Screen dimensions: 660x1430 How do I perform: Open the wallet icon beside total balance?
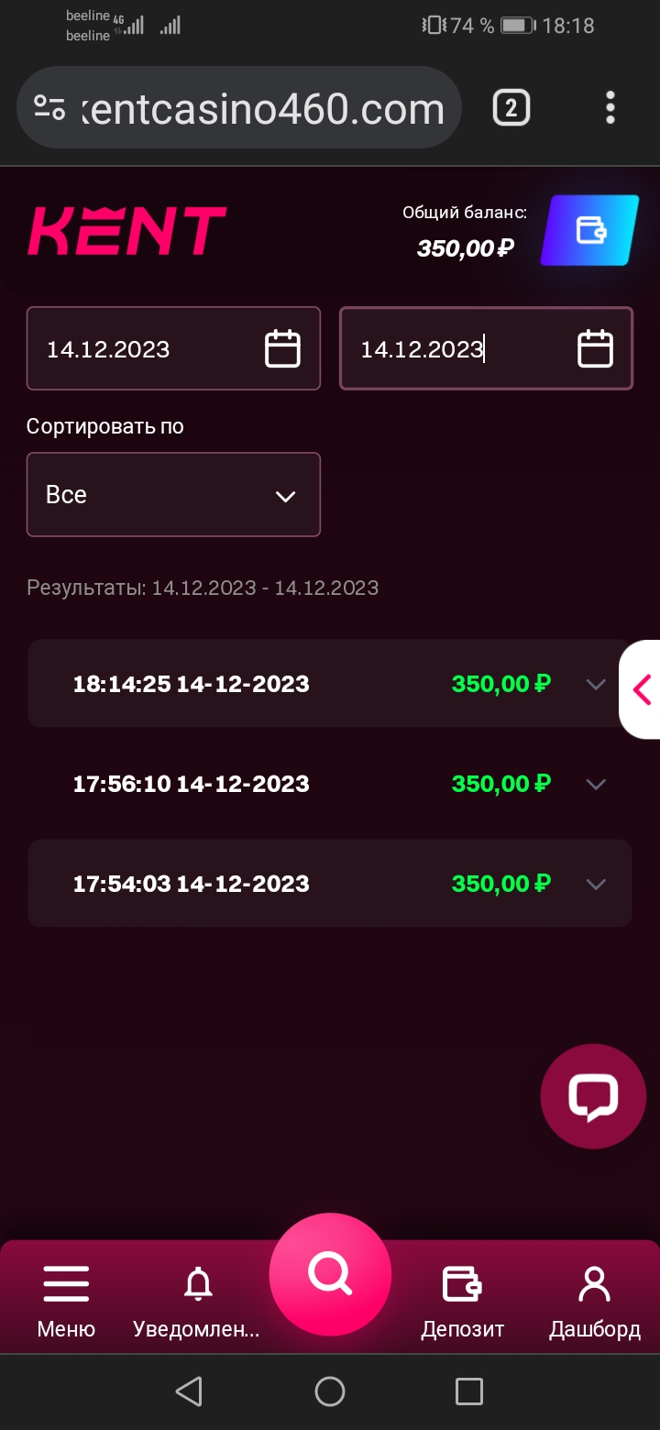pos(589,230)
